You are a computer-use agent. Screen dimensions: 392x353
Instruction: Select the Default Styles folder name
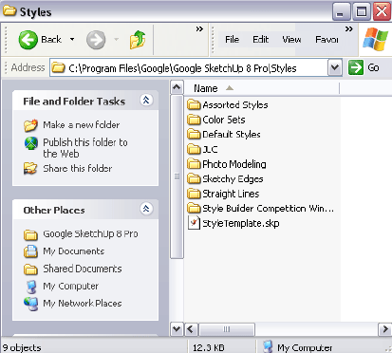[x=232, y=135]
